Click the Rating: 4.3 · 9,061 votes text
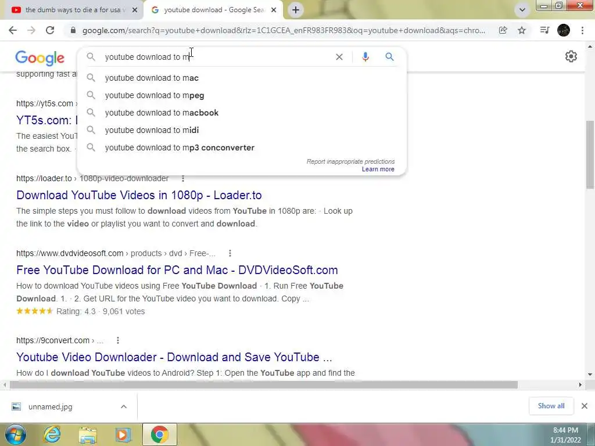The width and height of the screenshot is (595, 446). click(x=101, y=311)
